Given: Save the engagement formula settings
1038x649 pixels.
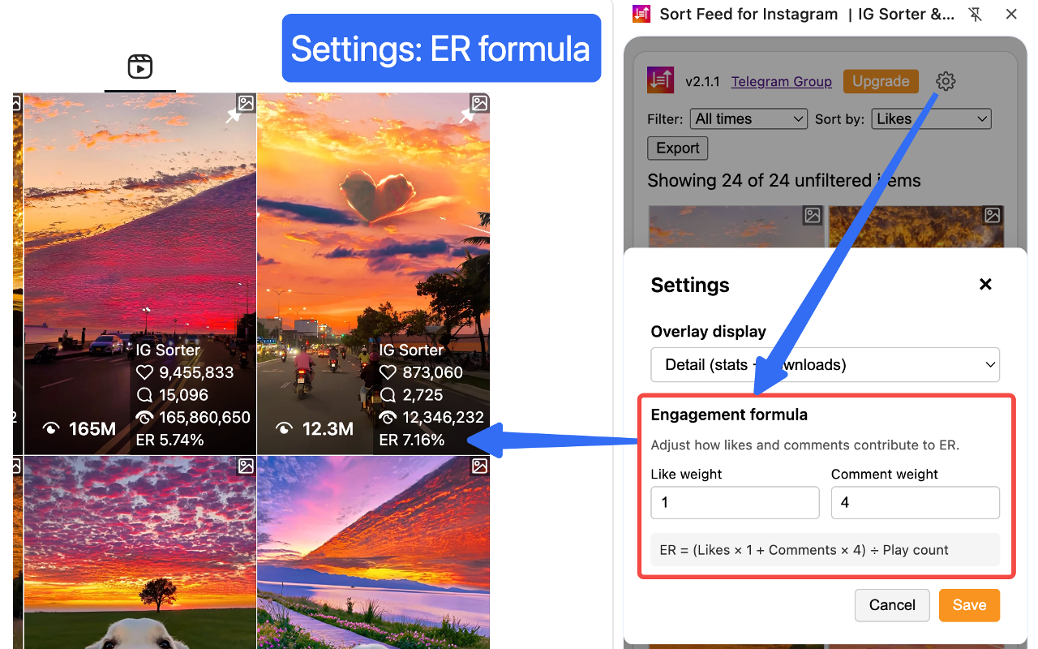Looking at the screenshot, I should click(x=969, y=605).
